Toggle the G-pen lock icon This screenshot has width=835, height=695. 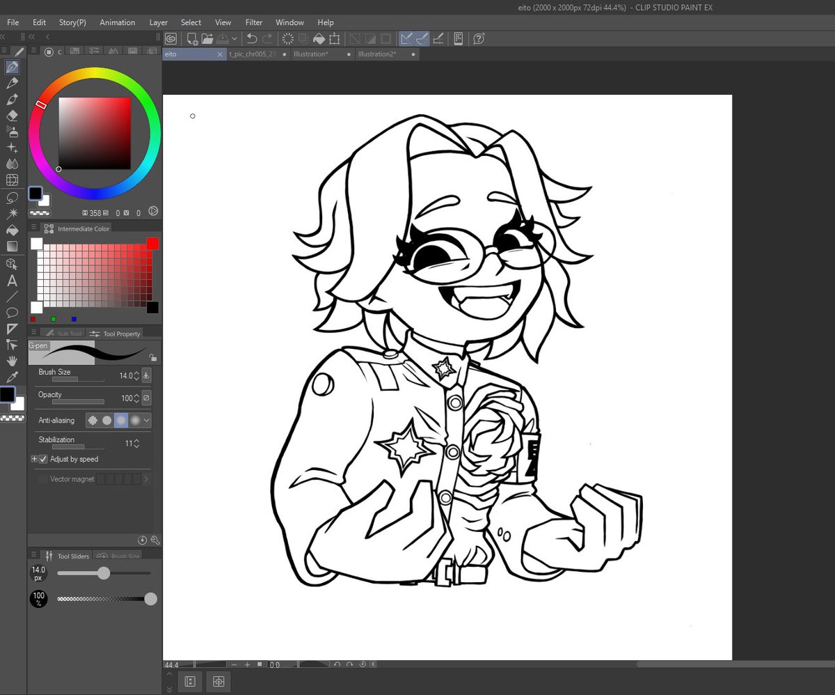point(152,357)
